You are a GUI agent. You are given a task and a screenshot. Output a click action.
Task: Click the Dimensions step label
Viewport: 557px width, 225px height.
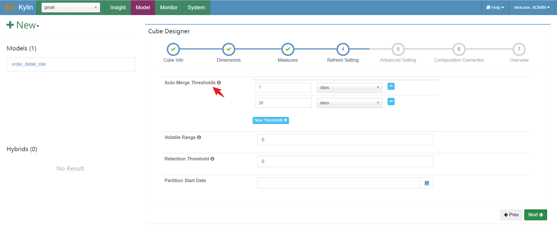click(x=229, y=60)
